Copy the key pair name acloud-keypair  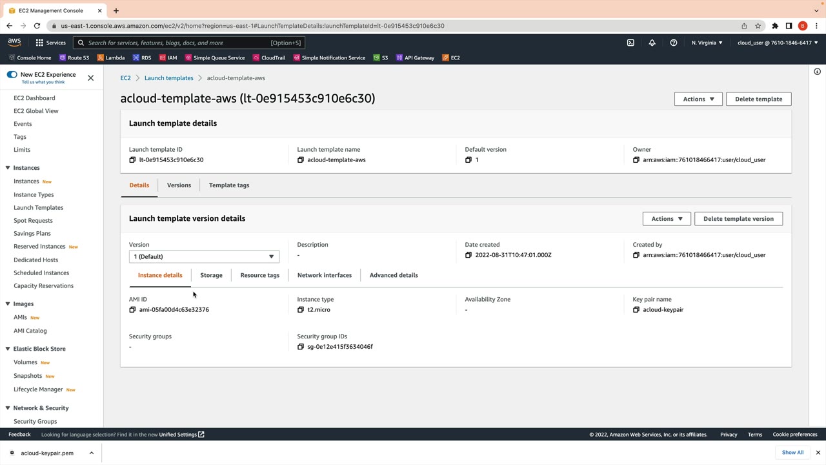(x=636, y=310)
